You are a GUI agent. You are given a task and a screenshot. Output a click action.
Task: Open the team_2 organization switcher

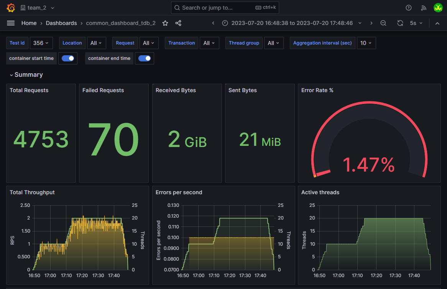coord(37,7)
